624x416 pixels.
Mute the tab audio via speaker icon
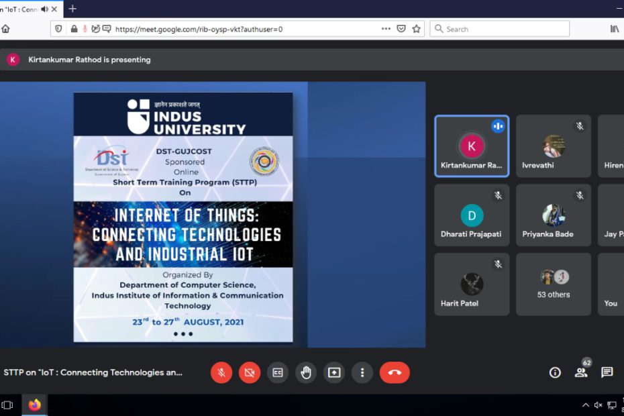[45, 9]
